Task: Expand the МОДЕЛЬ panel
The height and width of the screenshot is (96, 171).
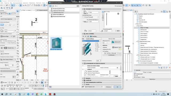Action: tap(83, 78)
